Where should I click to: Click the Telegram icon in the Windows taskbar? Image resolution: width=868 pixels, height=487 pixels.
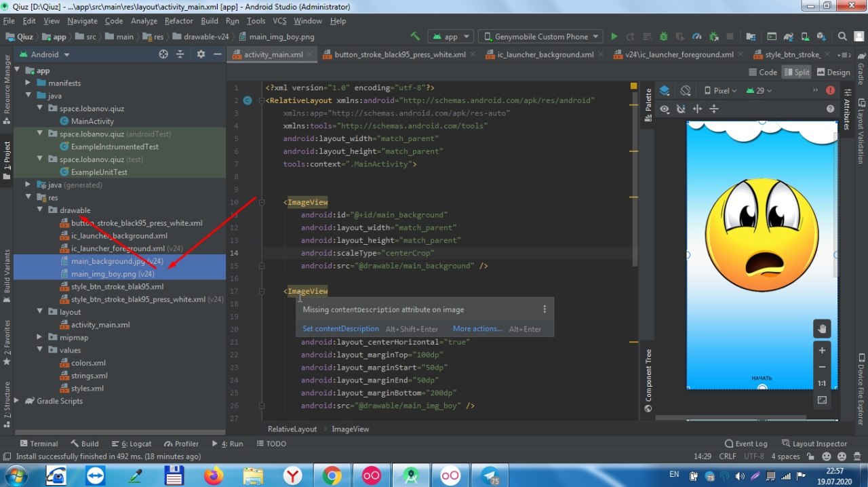click(488, 475)
